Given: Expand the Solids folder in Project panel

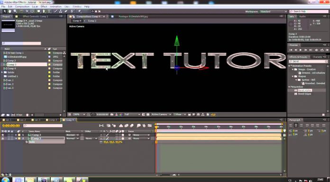Looking at the screenshot, I should coord(2,72).
